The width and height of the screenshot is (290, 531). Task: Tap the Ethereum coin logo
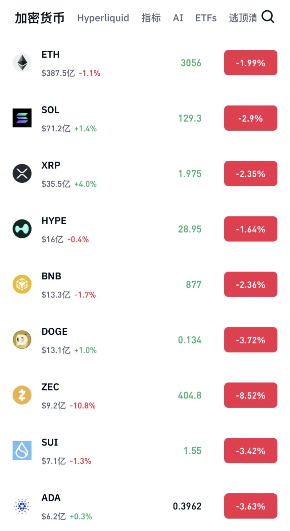[22, 63]
